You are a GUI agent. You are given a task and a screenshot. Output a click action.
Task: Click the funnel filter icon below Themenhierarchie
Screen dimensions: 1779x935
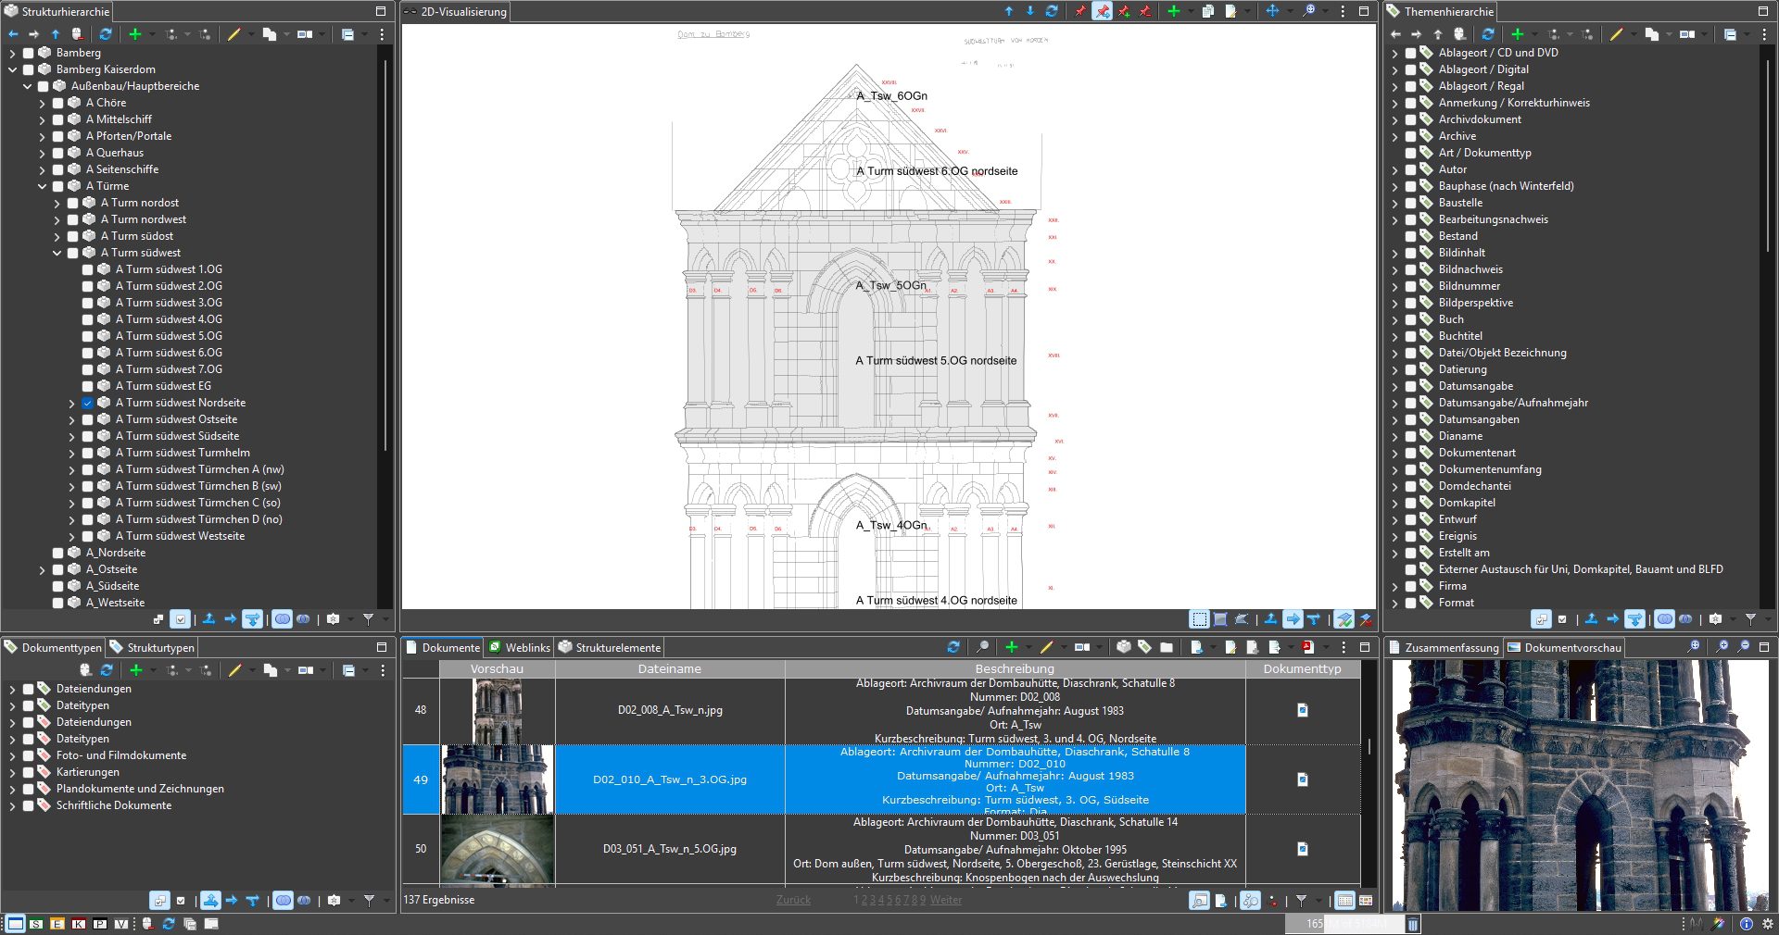[1750, 618]
